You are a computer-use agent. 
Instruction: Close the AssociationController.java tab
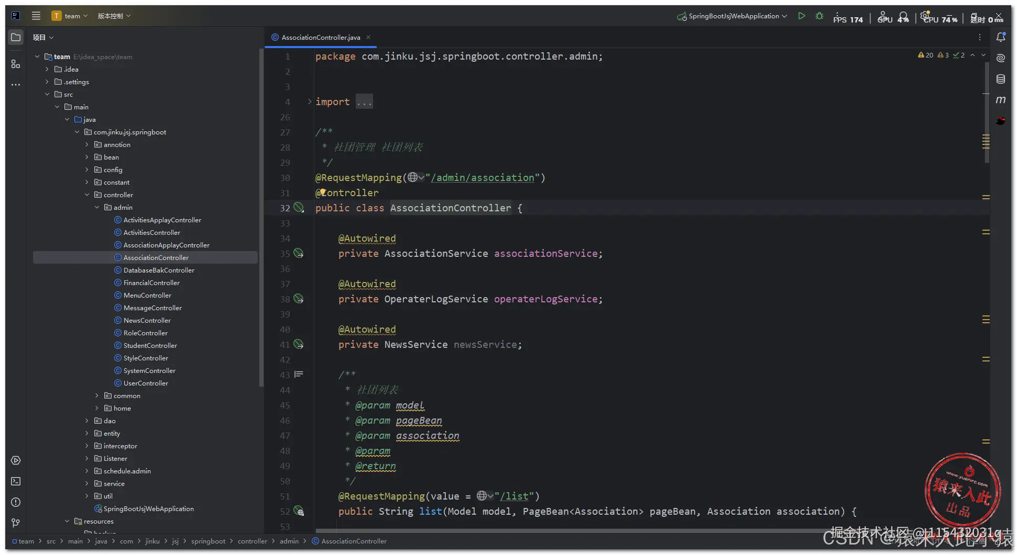point(368,37)
